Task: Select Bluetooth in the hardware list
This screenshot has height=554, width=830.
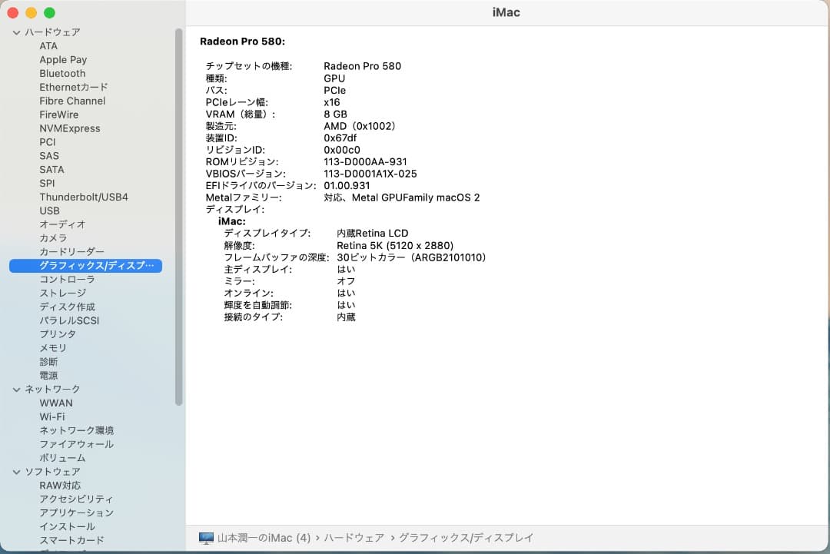Action: pyautogui.click(x=62, y=73)
